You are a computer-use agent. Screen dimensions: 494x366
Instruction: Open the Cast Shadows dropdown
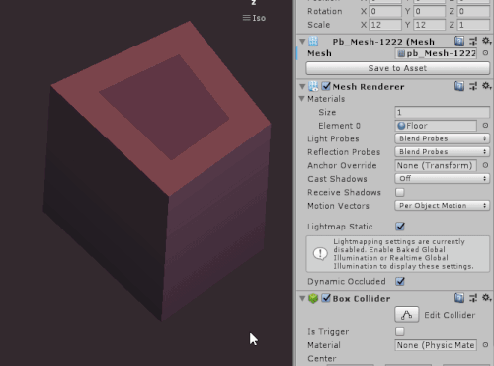pyautogui.click(x=442, y=179)
